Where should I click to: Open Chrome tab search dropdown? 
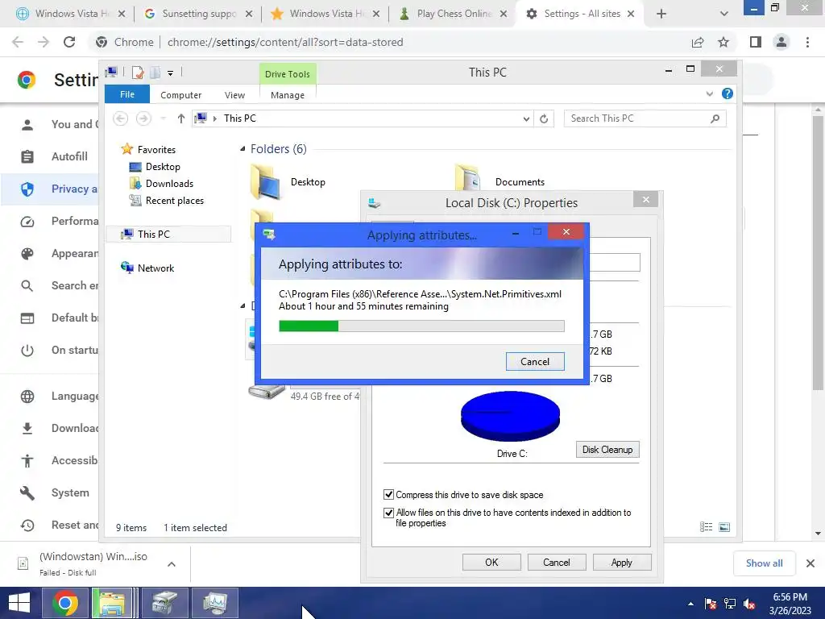(x=724, y=14)
